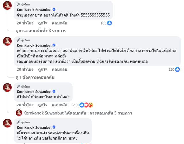
Task: Reply to the third comment with "ตอบกลับ"
Action: coord(60,105)
